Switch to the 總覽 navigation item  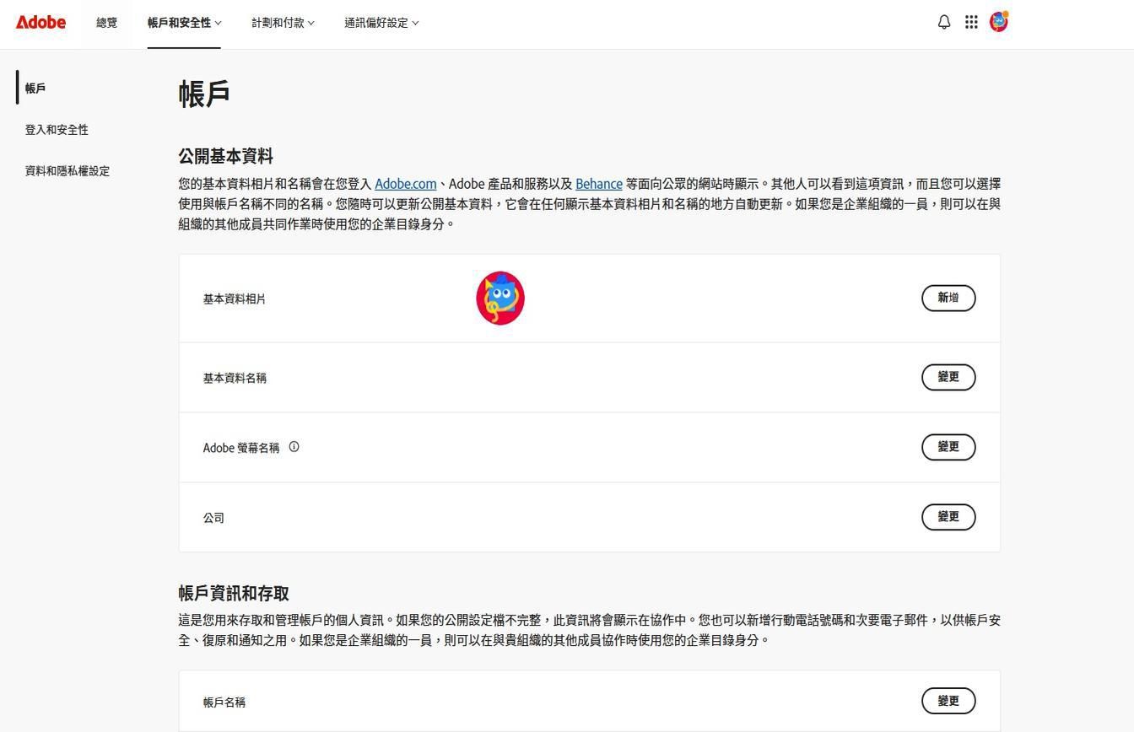(x=106, y=23)
